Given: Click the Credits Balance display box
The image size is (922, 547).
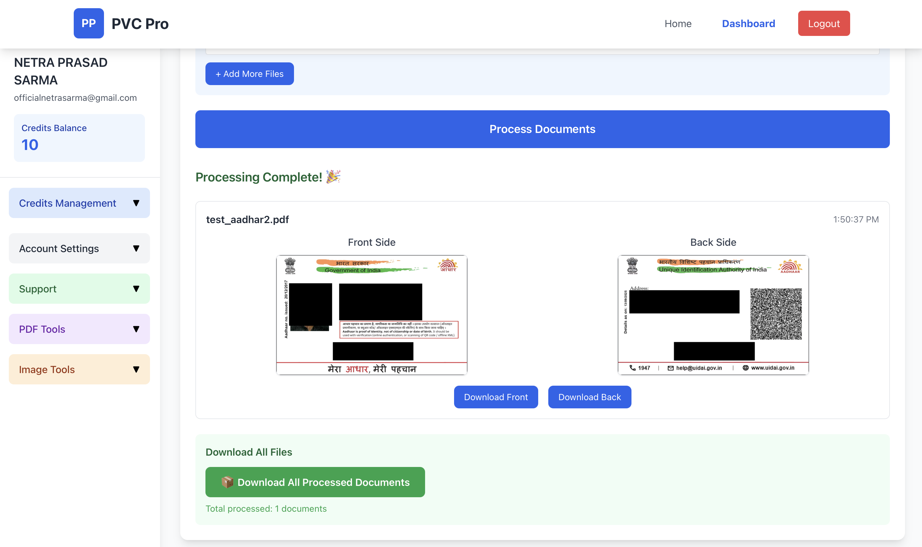Looking at the screenshot, I should point(79,137).
